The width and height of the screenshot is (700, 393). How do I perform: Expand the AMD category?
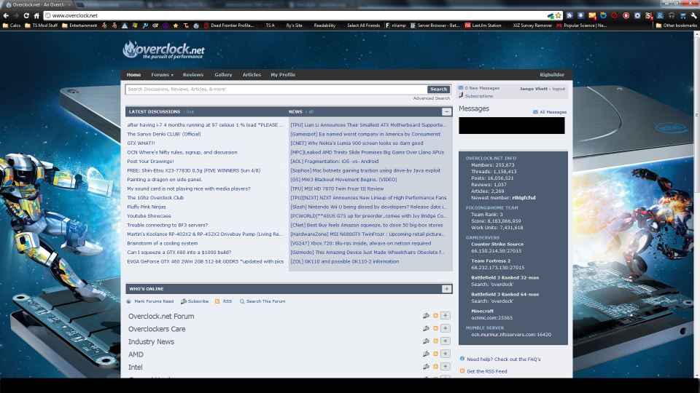pos(445,354)
